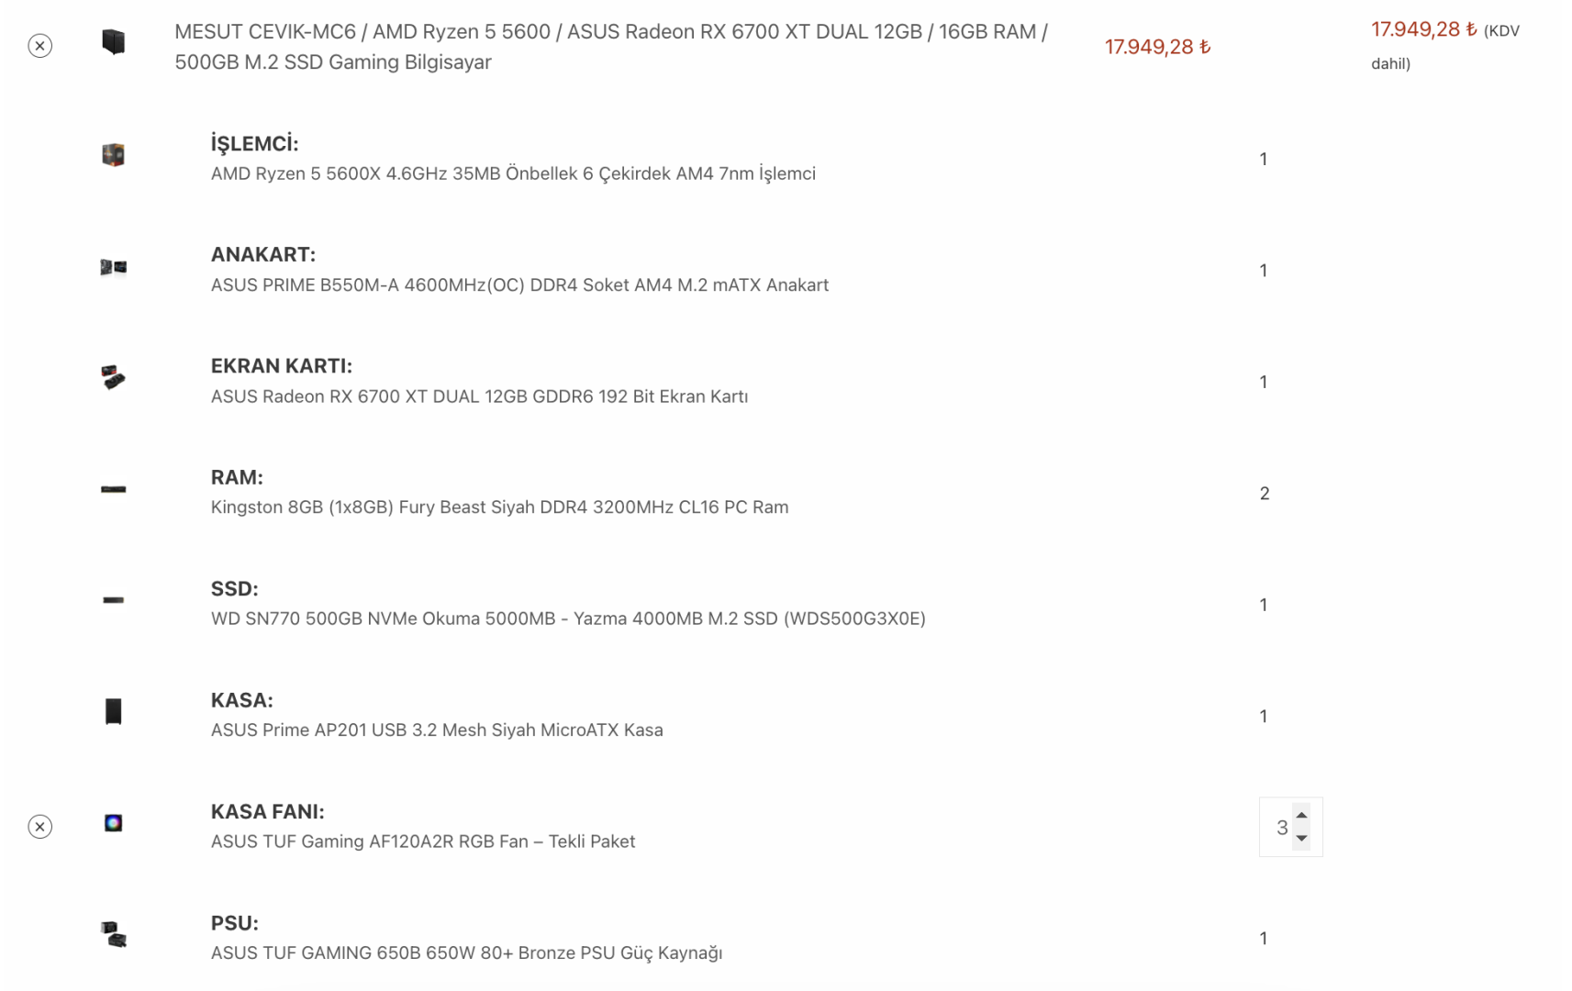
Task: Click the ASUS TUF power supply thumbnail
Action: 113,934
